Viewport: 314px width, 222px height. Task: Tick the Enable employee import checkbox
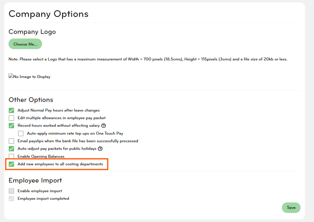pos(11,191)
